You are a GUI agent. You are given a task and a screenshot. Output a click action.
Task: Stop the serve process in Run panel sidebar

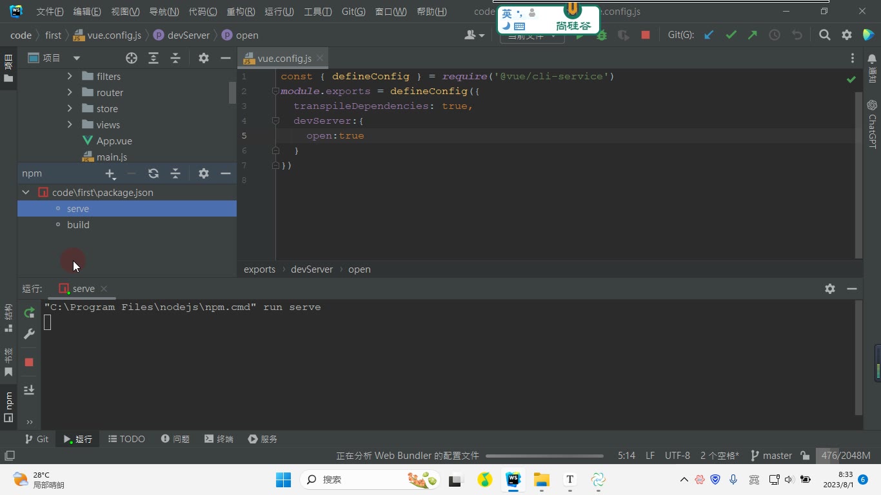point(29,362)
